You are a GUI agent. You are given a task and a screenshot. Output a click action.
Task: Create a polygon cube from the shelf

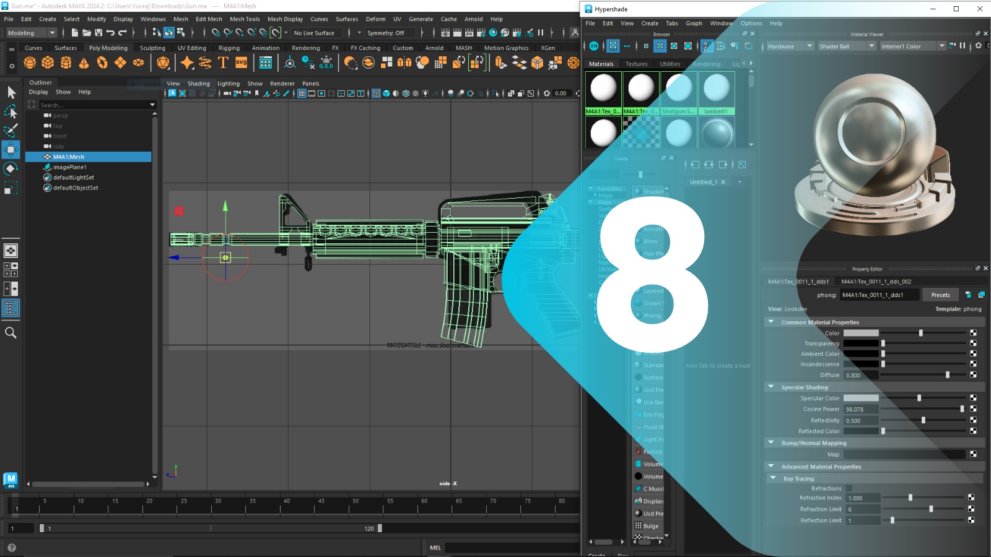(48, 63)
